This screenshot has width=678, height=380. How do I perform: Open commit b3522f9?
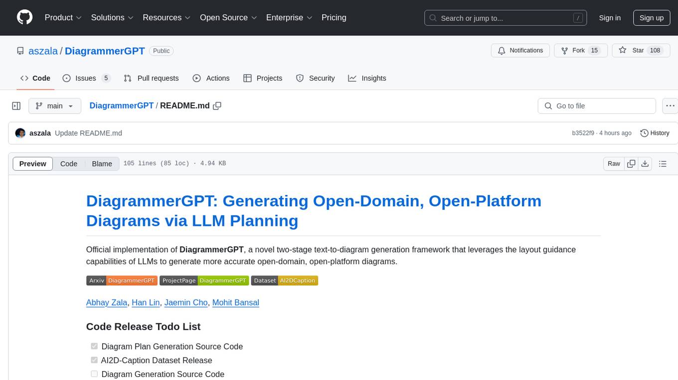coord(583,133)
